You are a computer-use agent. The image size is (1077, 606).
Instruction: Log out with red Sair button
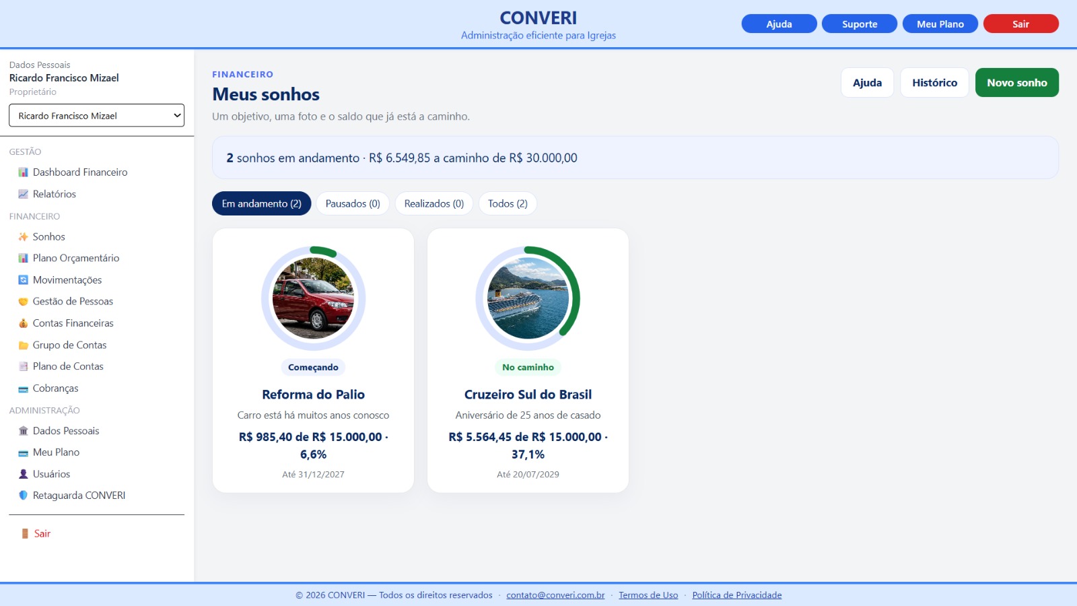point(1020,24)
